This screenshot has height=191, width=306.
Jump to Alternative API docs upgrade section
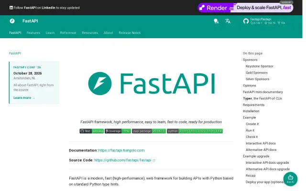tap(268, 169)
